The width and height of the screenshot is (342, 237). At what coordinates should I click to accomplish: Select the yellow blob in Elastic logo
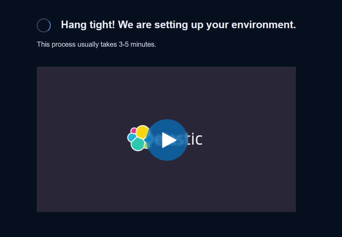(x=143, y=132)
